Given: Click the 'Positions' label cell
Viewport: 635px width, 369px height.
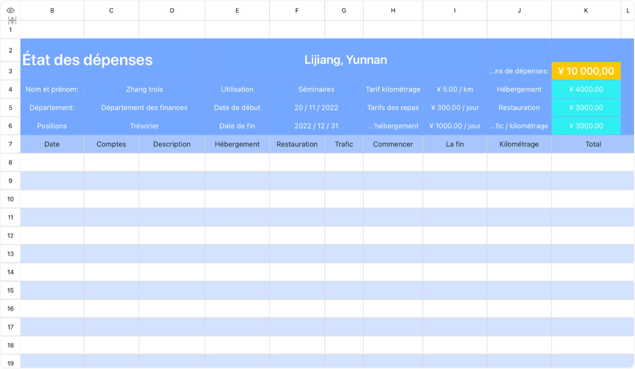Looking at the screenshot, I should click(x=52, y=126).
